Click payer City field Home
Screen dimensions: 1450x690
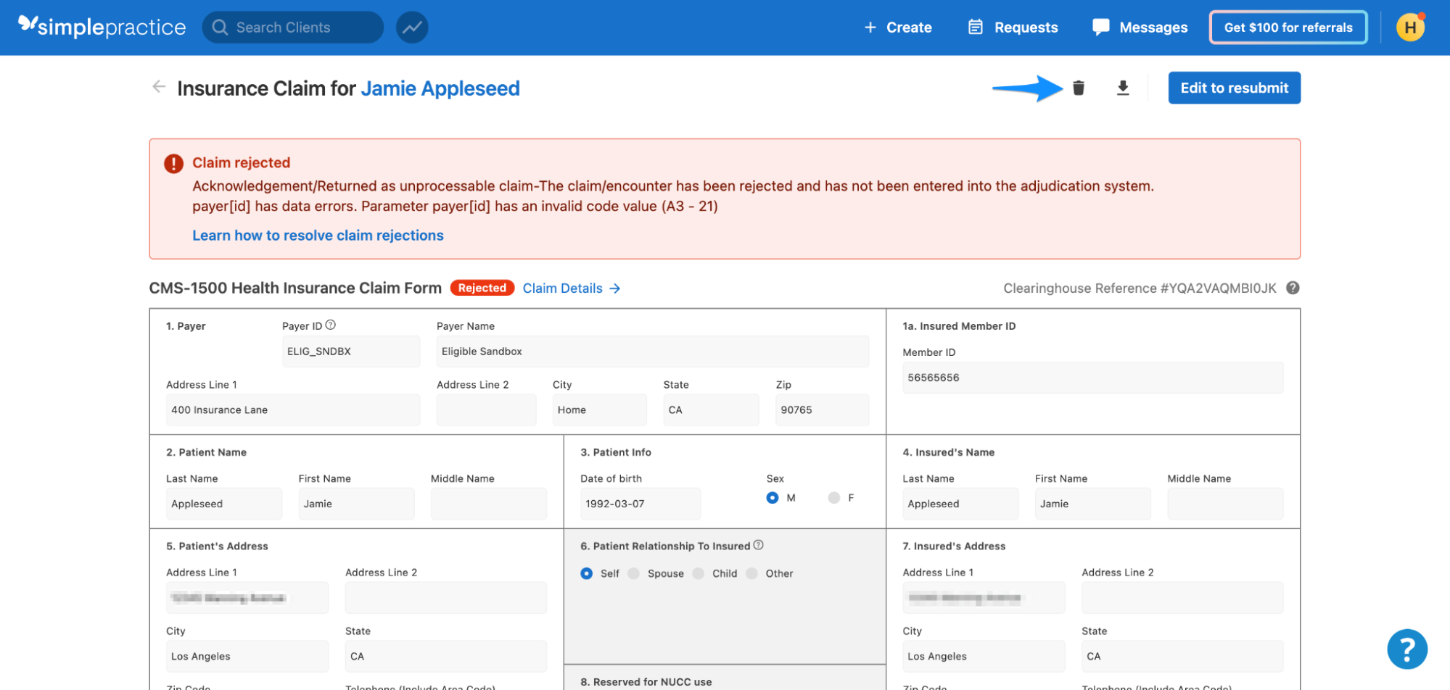[599, 410]
